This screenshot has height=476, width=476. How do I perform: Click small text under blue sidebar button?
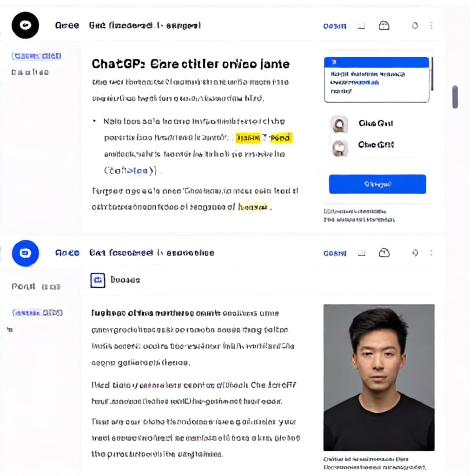pyautogui.click(x=359, y=216)
